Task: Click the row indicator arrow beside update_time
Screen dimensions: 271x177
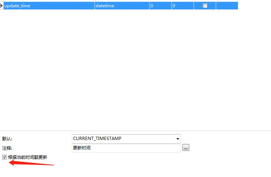Action: [1, 6]
